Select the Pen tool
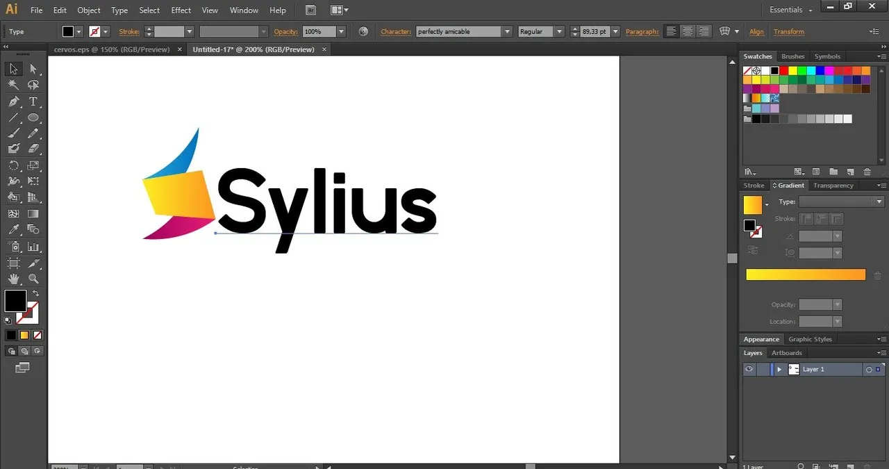The height and width of the screenshot is (469, 889). tap(13, 101)
